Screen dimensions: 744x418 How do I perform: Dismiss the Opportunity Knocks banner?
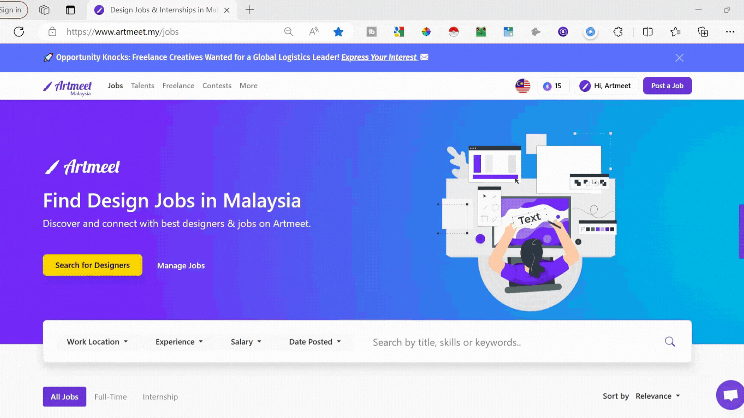tap(679, 58)
